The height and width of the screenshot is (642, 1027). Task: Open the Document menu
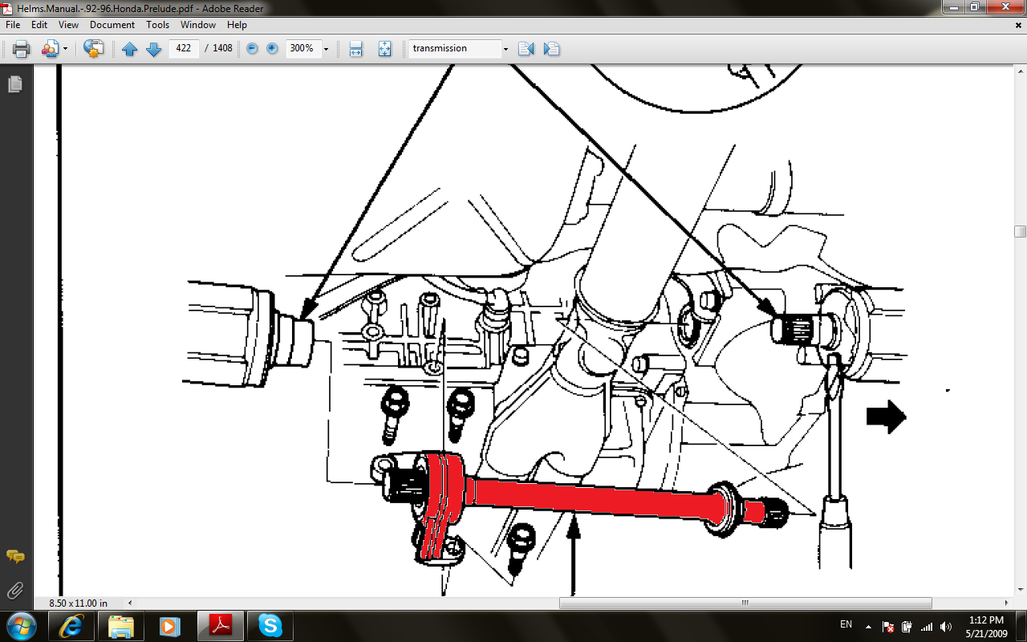pos(112,25)
